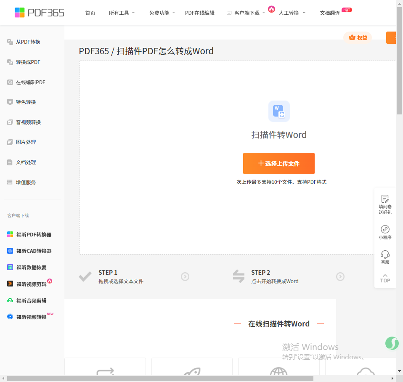The height and width of the screenshot is (382, 403).
Task: Click the green floating assistant icon
Action: 392,343
